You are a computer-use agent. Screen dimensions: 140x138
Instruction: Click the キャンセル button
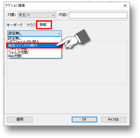114,119
